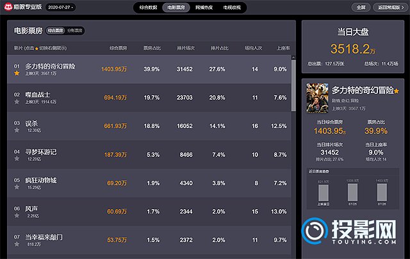Switch to 综合票房 toggle option
Viewport: 410px width, 259px height.
tap(56, 31)
